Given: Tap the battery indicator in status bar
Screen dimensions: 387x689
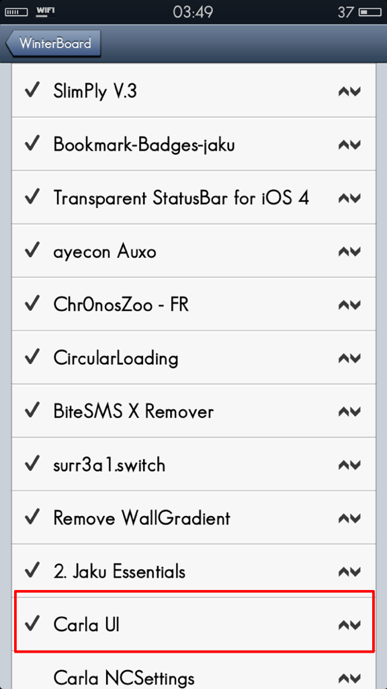Looking at the screenshot, I should coord(370,12).
